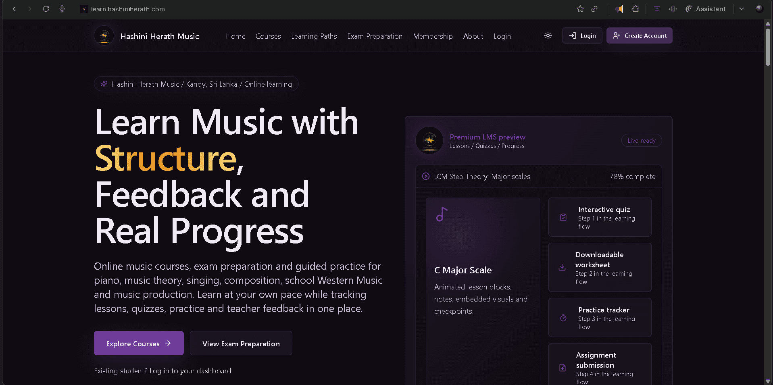Screen dimensions: 773x385
Task: Click the learn.hashiniherath.com address field
Action: click(128, 9)
